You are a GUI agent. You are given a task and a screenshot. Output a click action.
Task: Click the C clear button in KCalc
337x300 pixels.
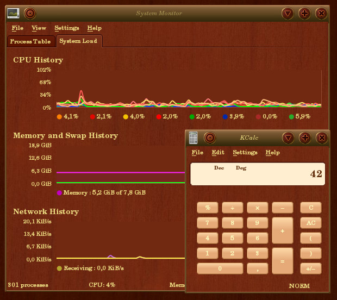tap(311, 208)
